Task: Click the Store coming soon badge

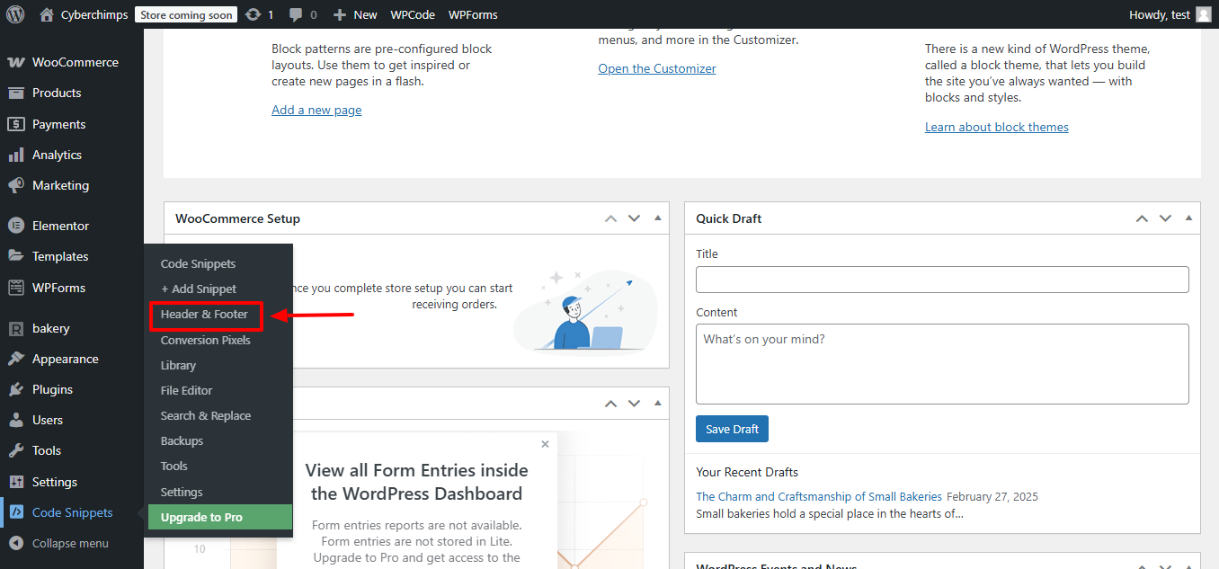Action: tap(186, 14)
